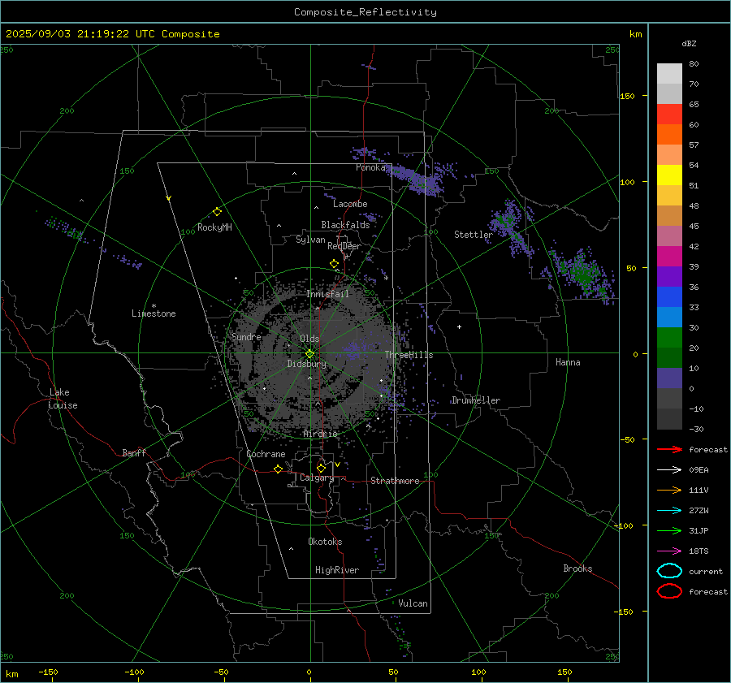731x683 pixels.
Task: Click the Vulcan city label
Action: click(413, 603)
